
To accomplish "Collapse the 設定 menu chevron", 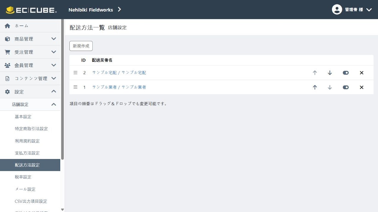I will [x=54, y=91].
